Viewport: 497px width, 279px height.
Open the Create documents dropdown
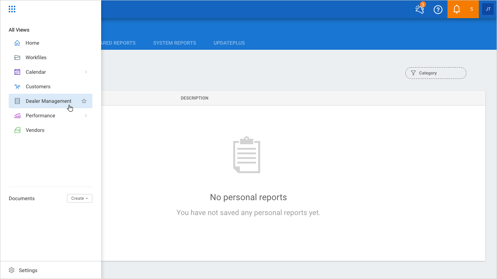tap(80, 198)
